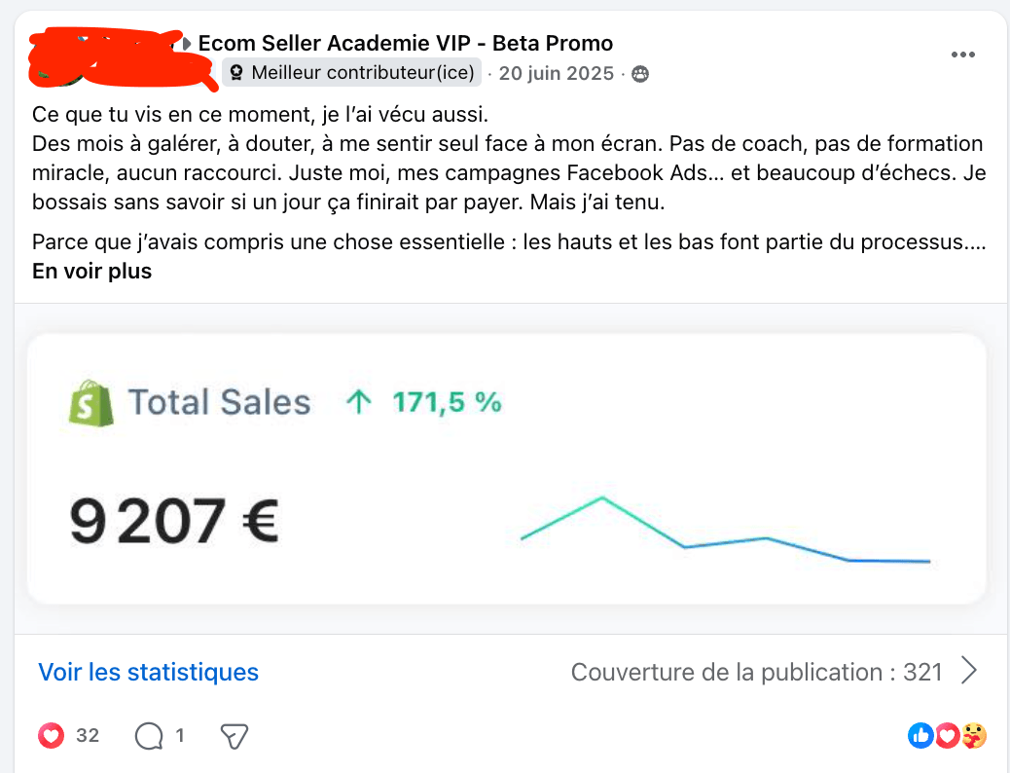Open the post options three-dots menu
This screenshot has height=773, width=1010.
tap(962, 55)
